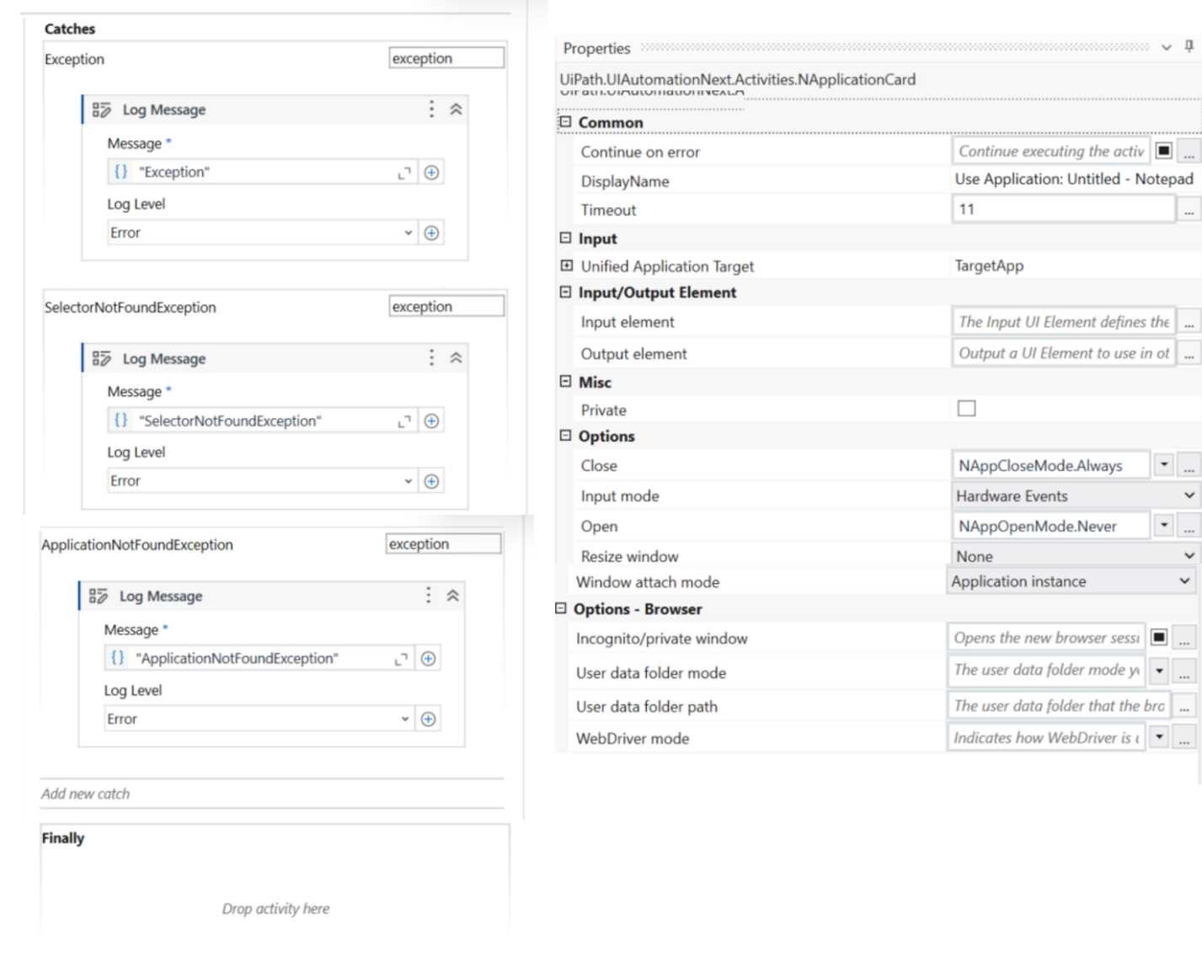The width and height of the screenshot is (1202, 958).
Task: Click plus icon beside ApplicationNotFoundException Log Level
Action: [x=428, y=719]
